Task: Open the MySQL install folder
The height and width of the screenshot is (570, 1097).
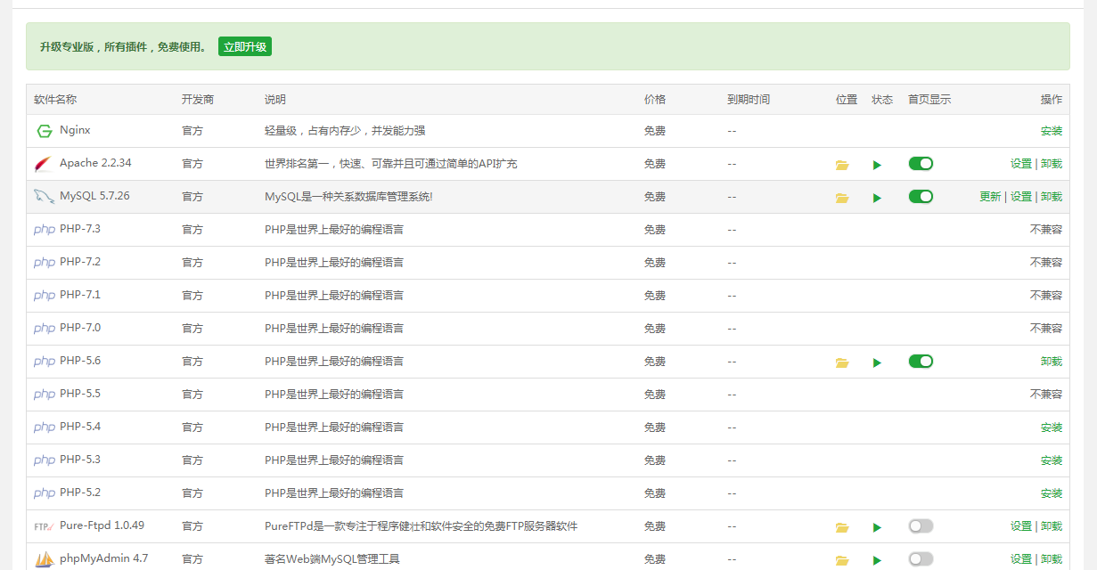Action: pos(842,198)
